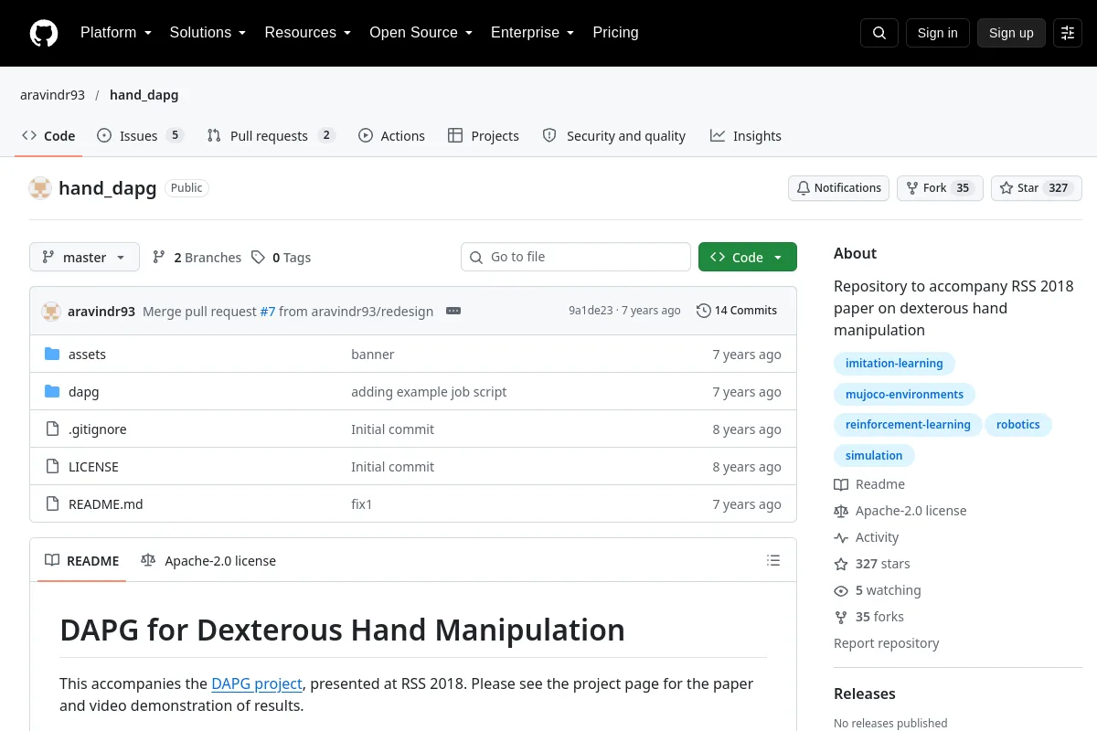Select the reinforcement-learning topic tag
Screen dimensions: 1097x731
click(x=908, y=425)
